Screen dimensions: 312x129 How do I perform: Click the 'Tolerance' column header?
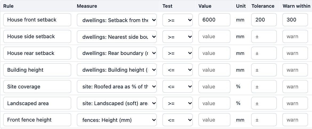tap(263, 6)
